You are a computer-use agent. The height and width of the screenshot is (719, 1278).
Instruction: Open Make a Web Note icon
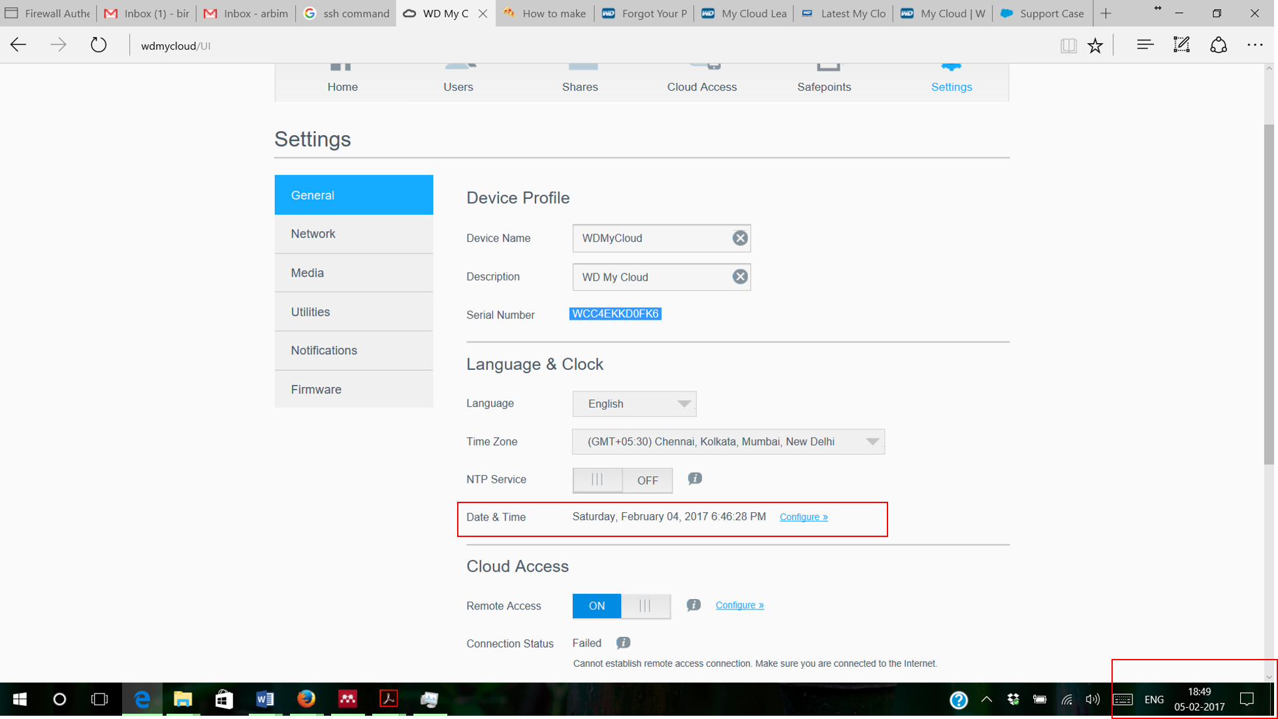click(1181, 45)
